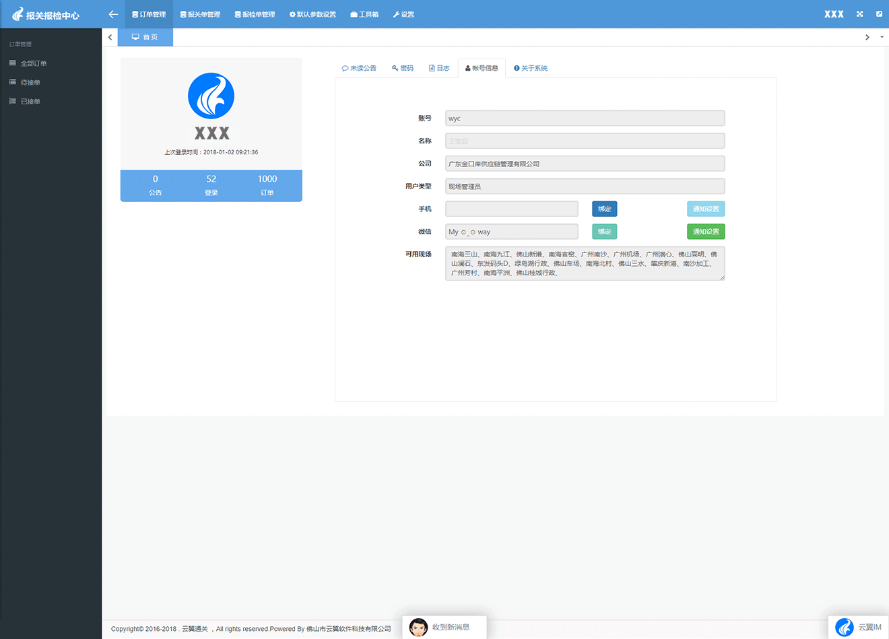Click the 1000 订单 counter
This screenshot has height=639, width=889.
coord(267,185)
